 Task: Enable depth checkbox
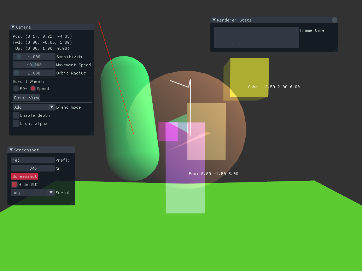[x=16, y=115]
